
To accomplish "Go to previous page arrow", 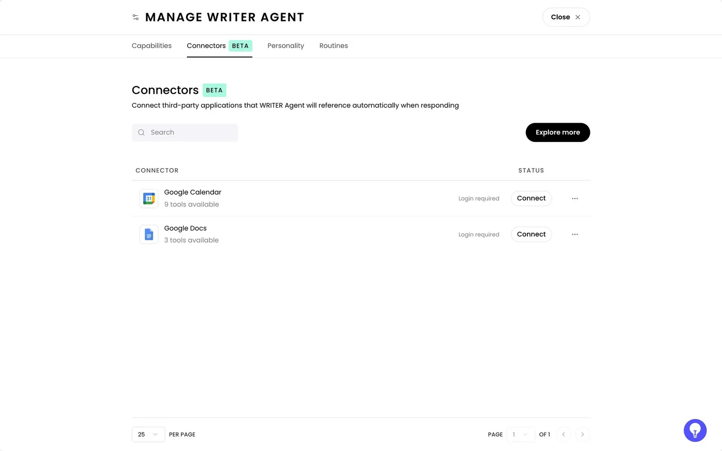I will click(564, 434).
